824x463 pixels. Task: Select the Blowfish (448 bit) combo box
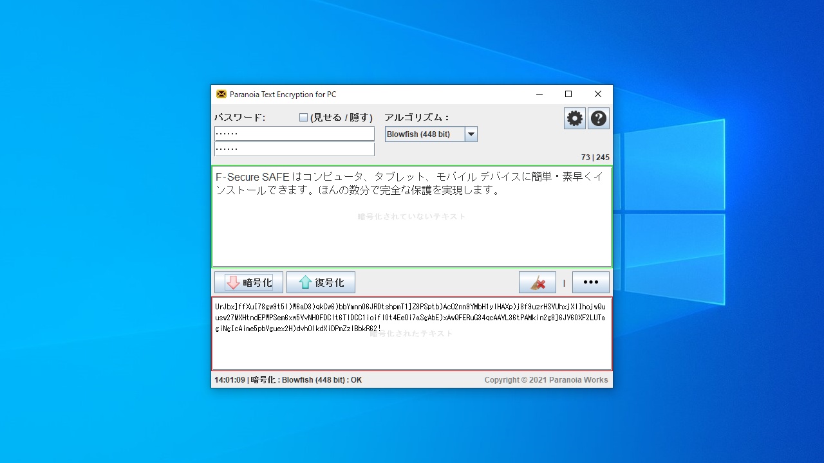tap(431, 134)
